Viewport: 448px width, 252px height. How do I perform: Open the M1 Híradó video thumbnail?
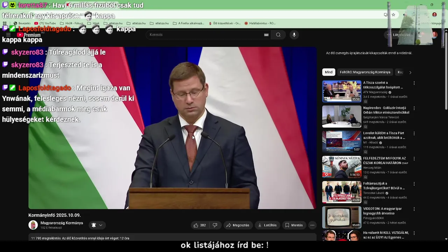pyautogui.click(x=342, y=142)
